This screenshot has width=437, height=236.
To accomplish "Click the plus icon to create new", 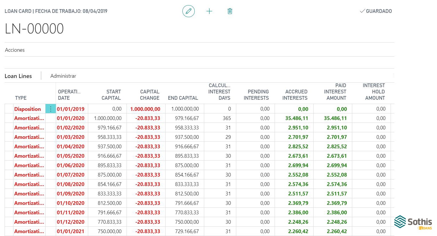I will [x=209, y=11].
